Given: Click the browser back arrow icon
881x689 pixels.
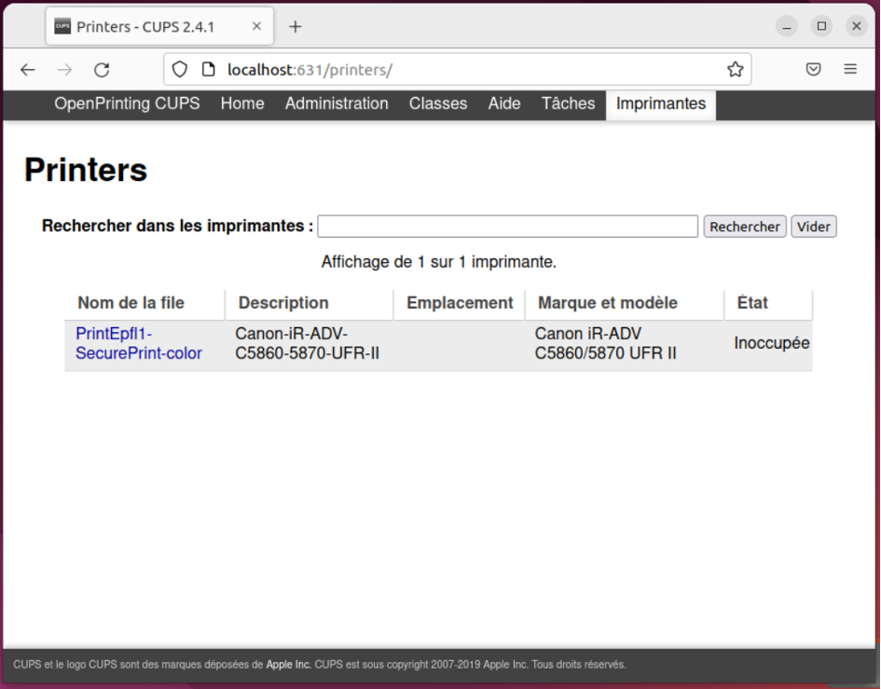Looking at the screenshot, I should pyautogui.click(x=28, y=70).
